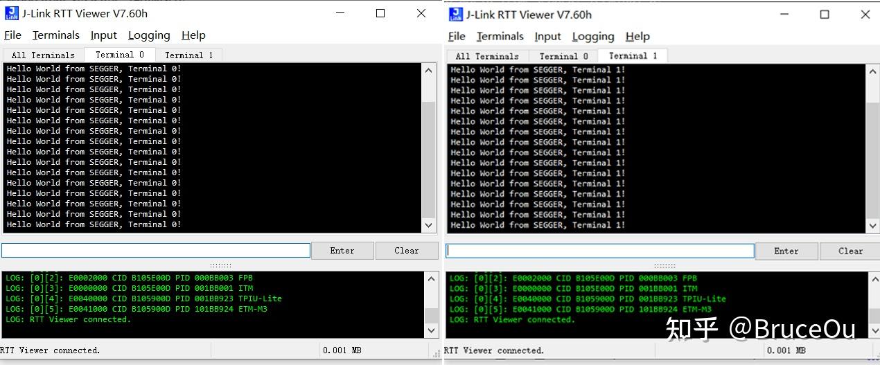This screenshot has height=365, width=880.
Task: Click the Enter button in left window
Action: [342, 251]
